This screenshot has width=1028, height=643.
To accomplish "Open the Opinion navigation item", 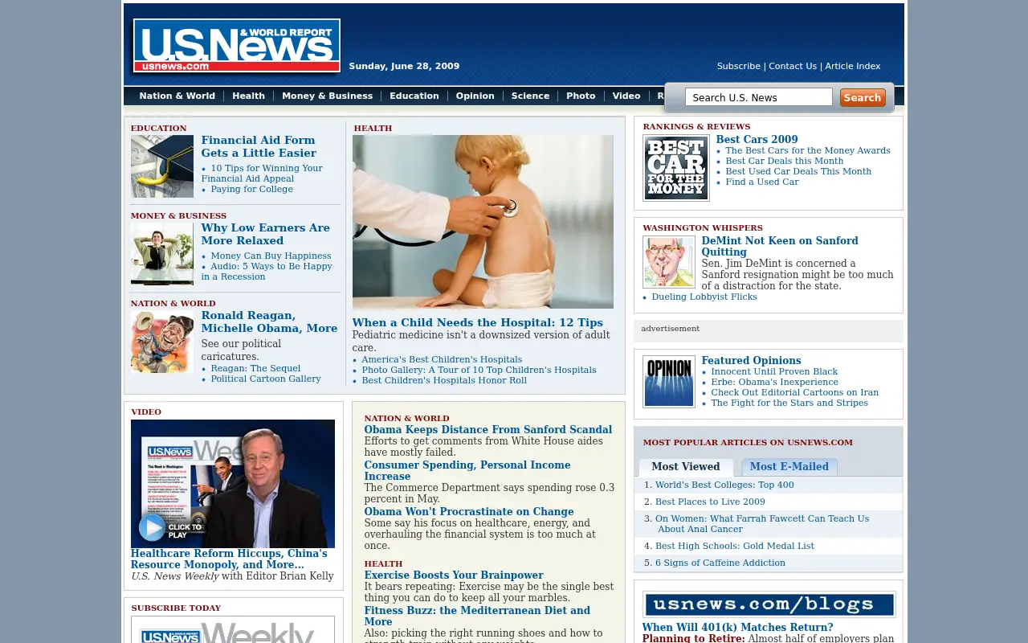I will (475, 96).
